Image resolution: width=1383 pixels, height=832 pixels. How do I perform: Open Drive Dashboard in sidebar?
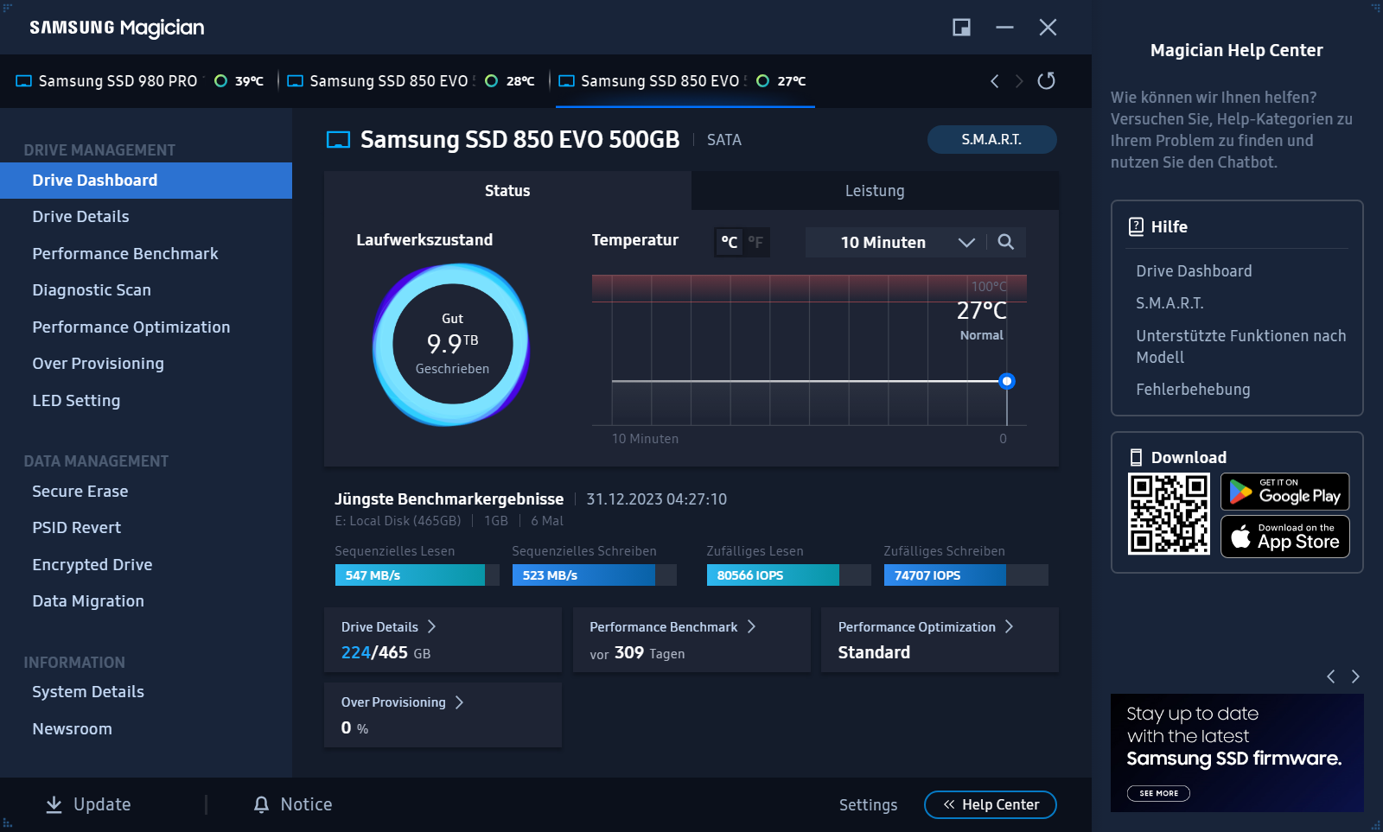click(146, 181)
